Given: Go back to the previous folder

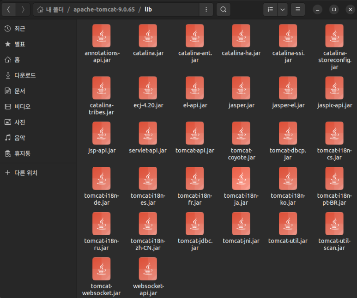Looking at the screenshot, I should 9,10.
